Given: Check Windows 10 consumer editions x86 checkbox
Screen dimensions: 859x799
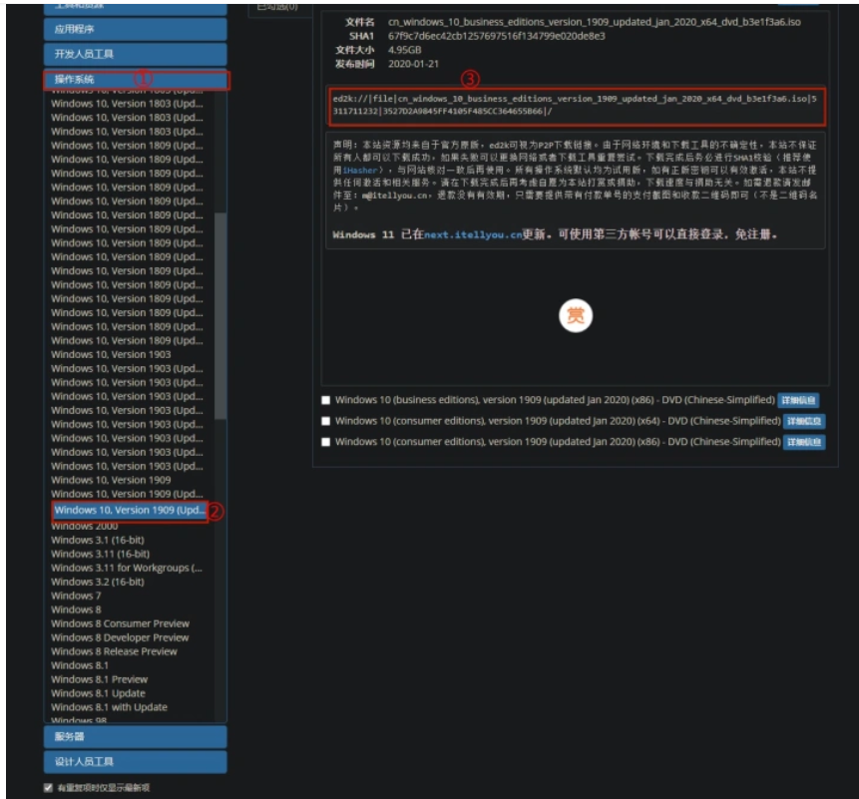Looking at the screenshot, I should pos(325,442).
